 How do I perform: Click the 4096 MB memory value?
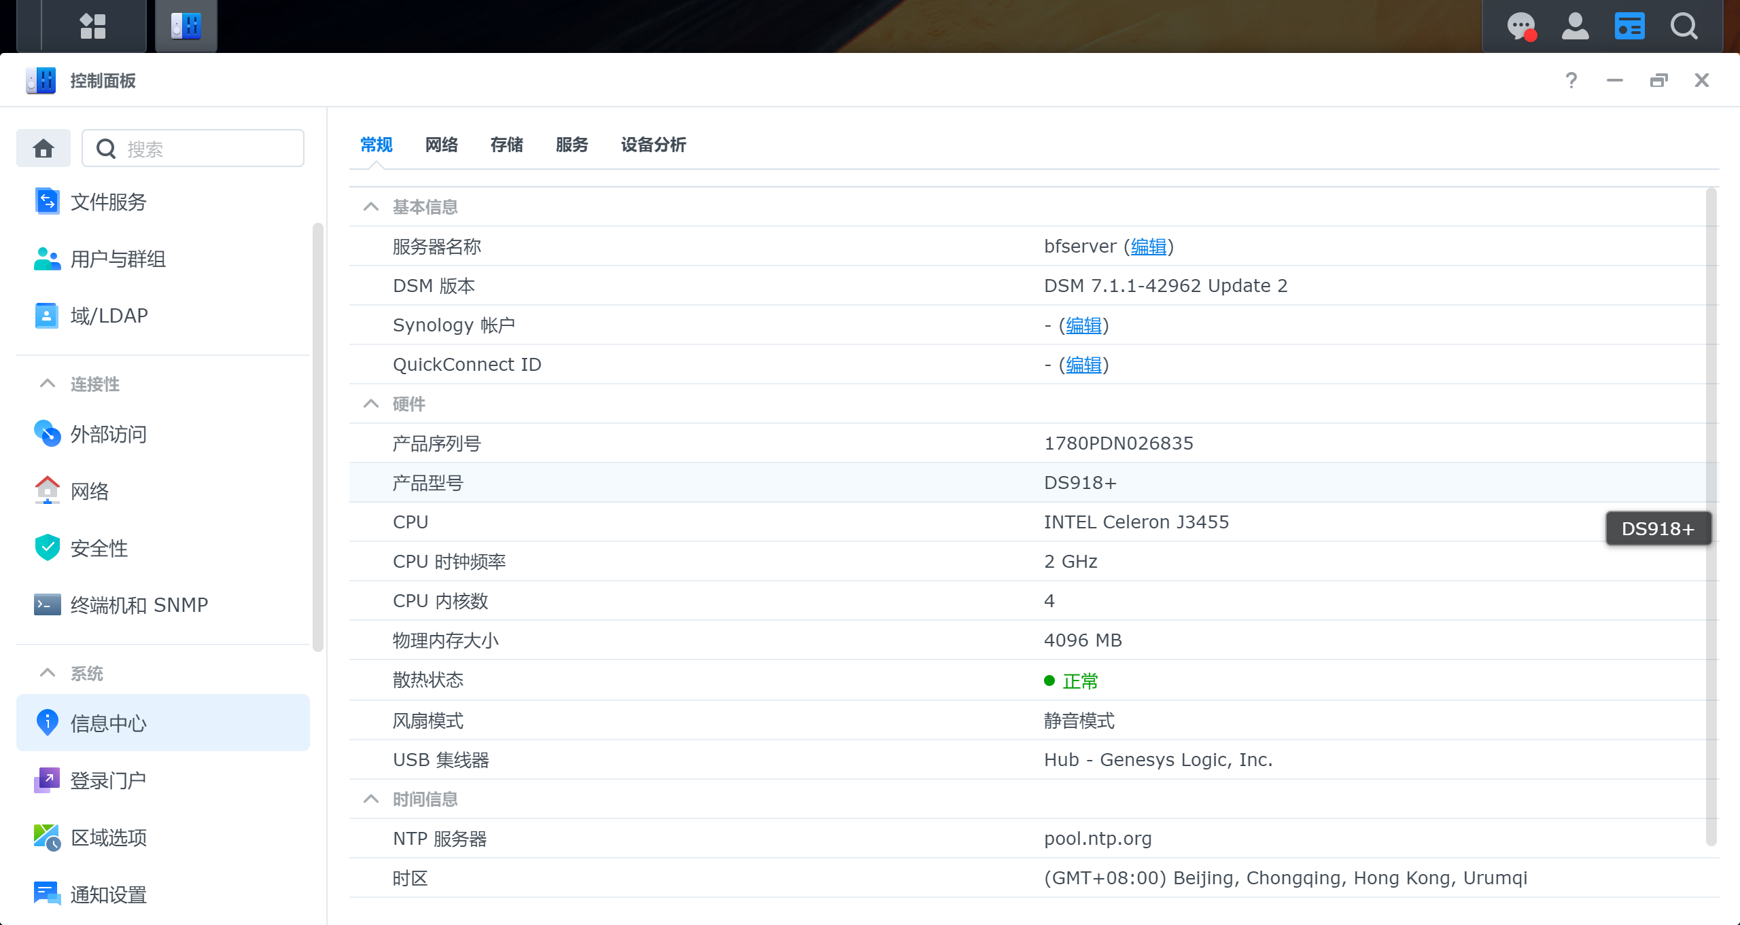(1083, 640)
